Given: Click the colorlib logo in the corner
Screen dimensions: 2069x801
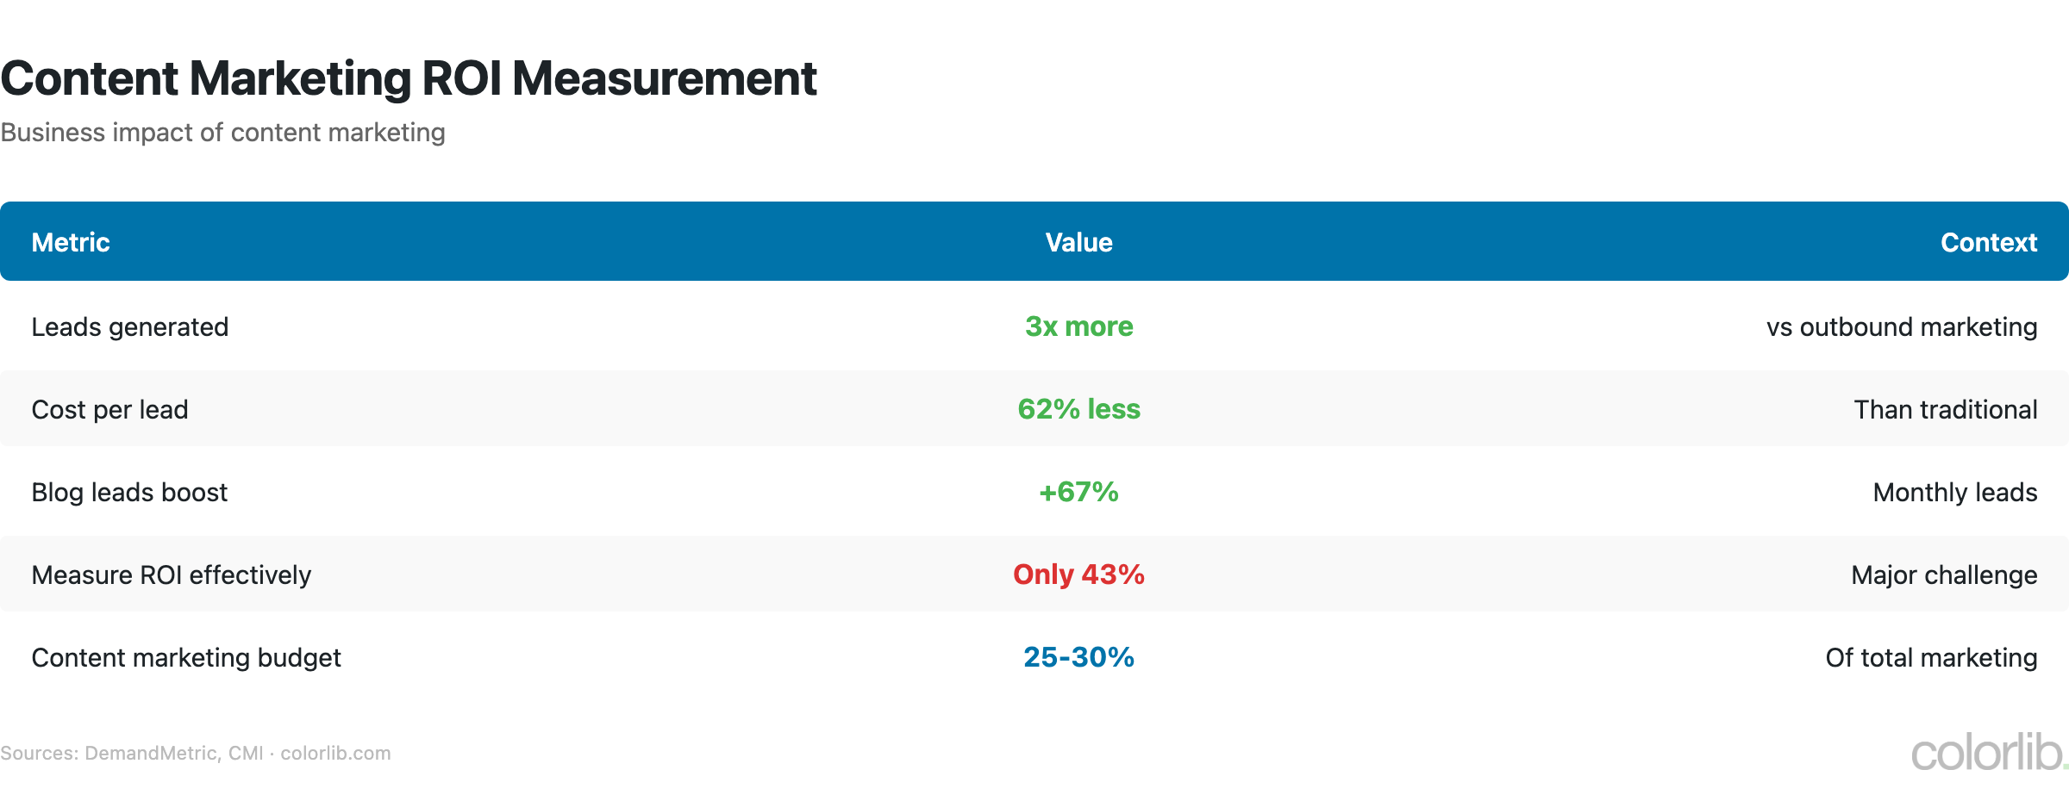Looking at the screenshot, I should (x=1986, y=753).
